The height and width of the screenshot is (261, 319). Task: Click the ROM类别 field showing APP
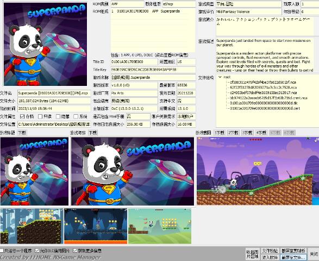pos(127,4)
